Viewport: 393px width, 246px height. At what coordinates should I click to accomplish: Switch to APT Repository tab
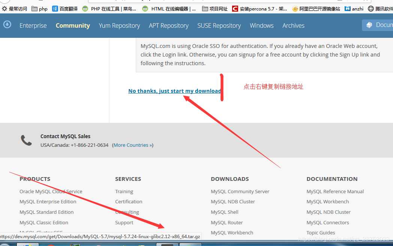tap(169, 25)
